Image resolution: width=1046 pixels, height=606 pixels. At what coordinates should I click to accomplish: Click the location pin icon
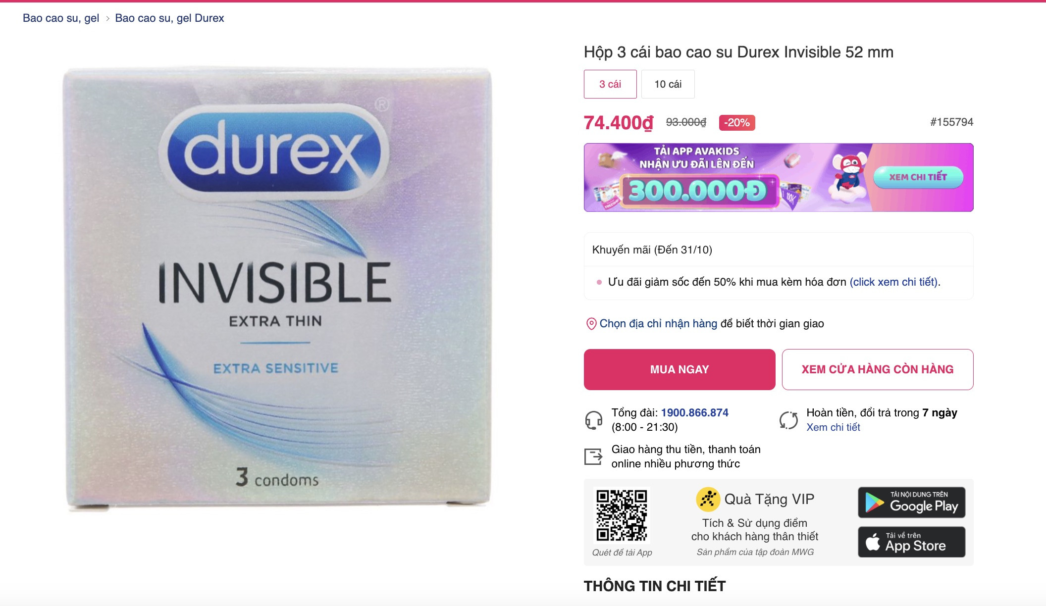pyautogui.click(x=591, y=324)
